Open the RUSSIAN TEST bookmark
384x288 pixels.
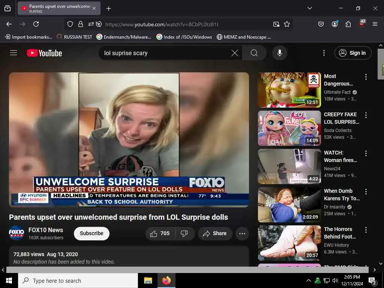[x=75, y=37]
